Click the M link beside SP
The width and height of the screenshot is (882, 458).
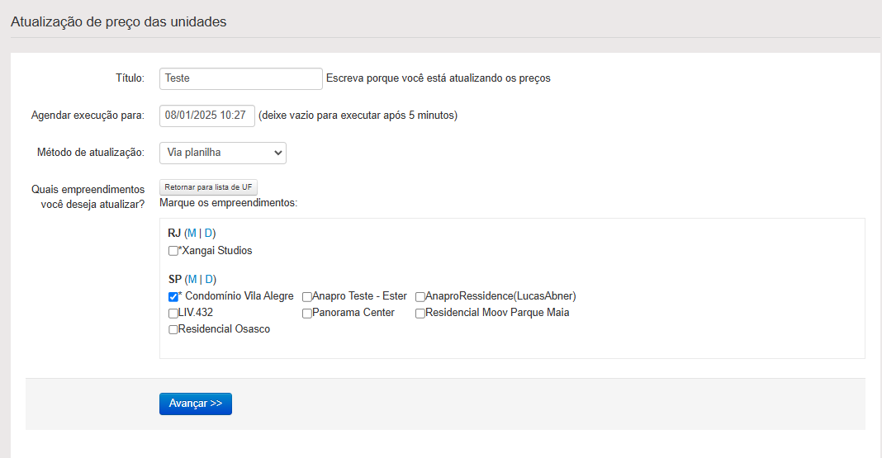coord(192,280)
